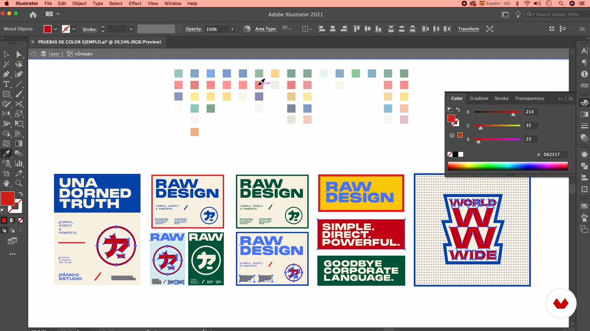
Task: Select the Shape Builder tool
Action: (6, 134)
